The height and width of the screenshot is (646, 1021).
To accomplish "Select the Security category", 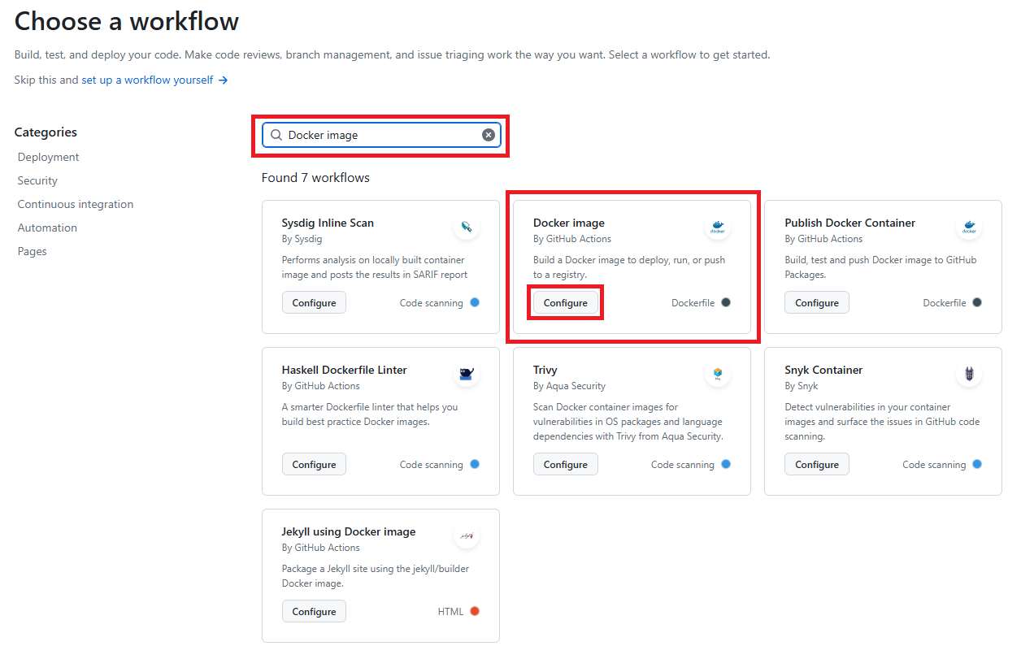I will [x=37, y=180].
